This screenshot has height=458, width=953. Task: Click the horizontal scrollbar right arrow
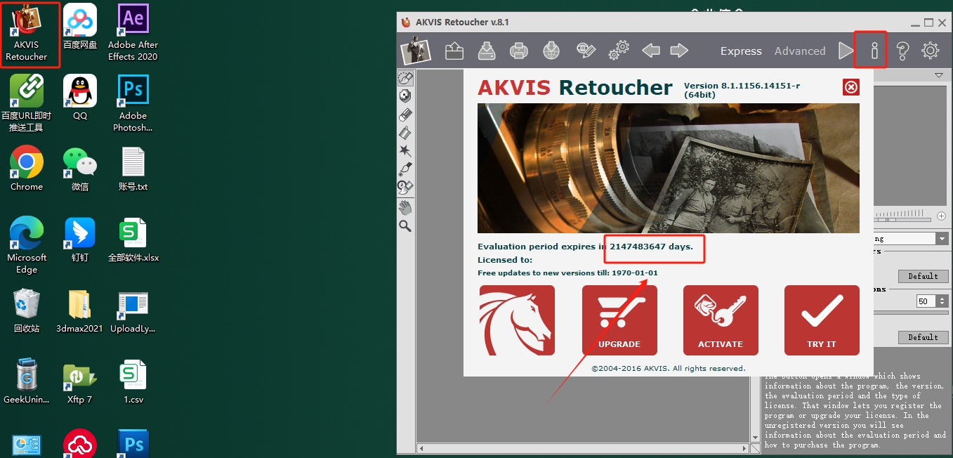click(x=746, y=448)
